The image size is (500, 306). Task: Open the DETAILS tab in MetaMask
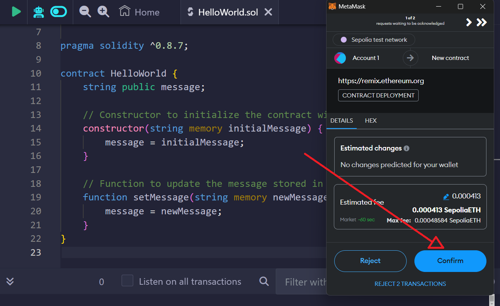[342, 121]
